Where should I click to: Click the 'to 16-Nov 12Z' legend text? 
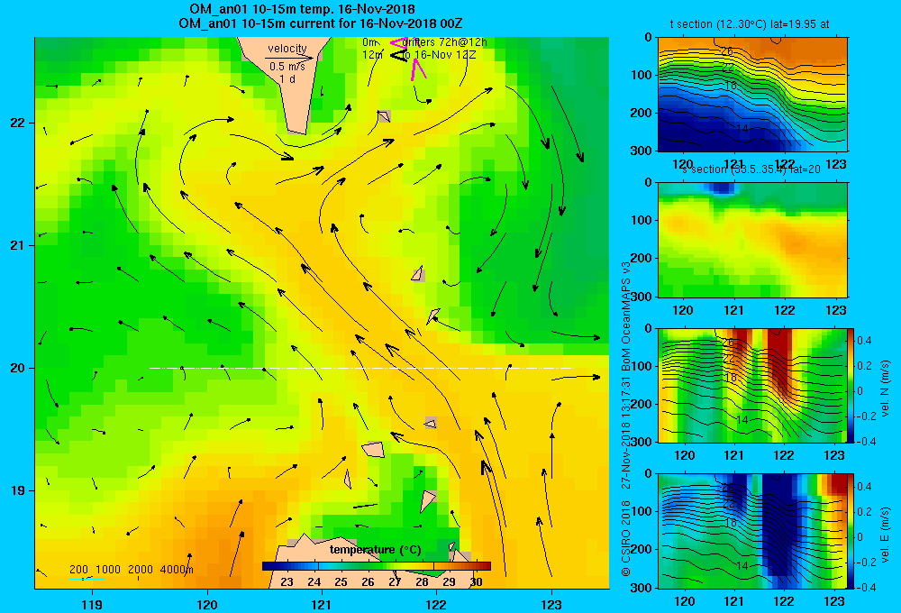tap(439, 55)
